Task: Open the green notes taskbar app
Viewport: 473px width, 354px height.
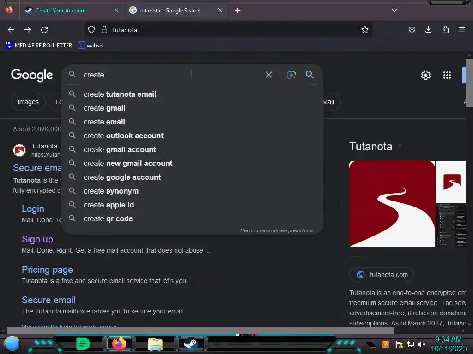Action: pyautogui.click(x=83, y=344)
